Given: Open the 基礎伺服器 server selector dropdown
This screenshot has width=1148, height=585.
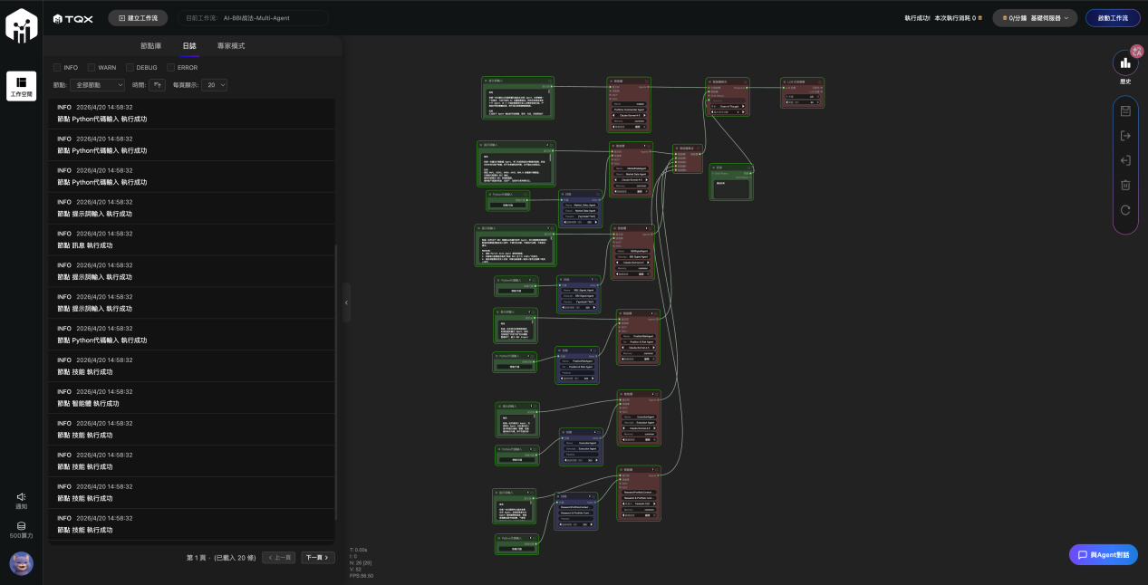Looking at the screenshot, I should [1035, 18].
